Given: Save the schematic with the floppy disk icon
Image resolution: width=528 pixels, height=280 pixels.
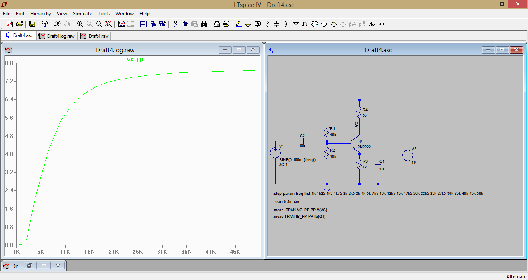Looking at the screenshot, I should [32, 24].
